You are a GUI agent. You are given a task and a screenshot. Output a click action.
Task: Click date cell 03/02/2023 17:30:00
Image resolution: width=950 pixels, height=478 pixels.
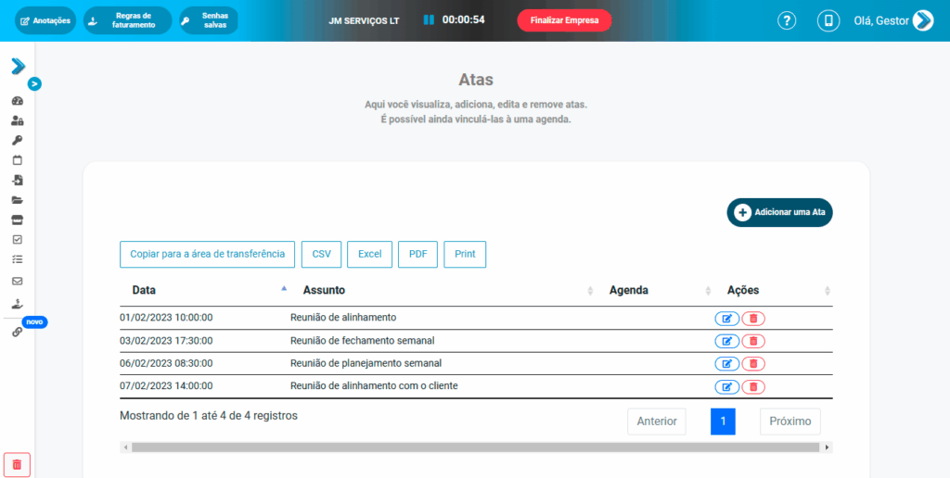pos(166,341)
